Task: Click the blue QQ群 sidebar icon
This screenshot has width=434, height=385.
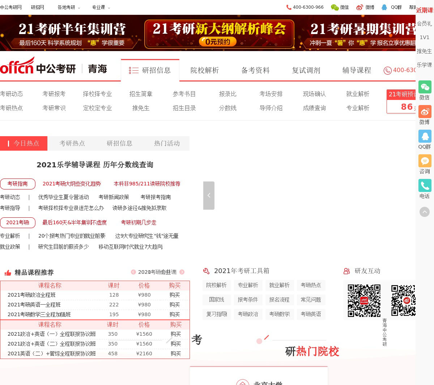Action: (425, 137)
